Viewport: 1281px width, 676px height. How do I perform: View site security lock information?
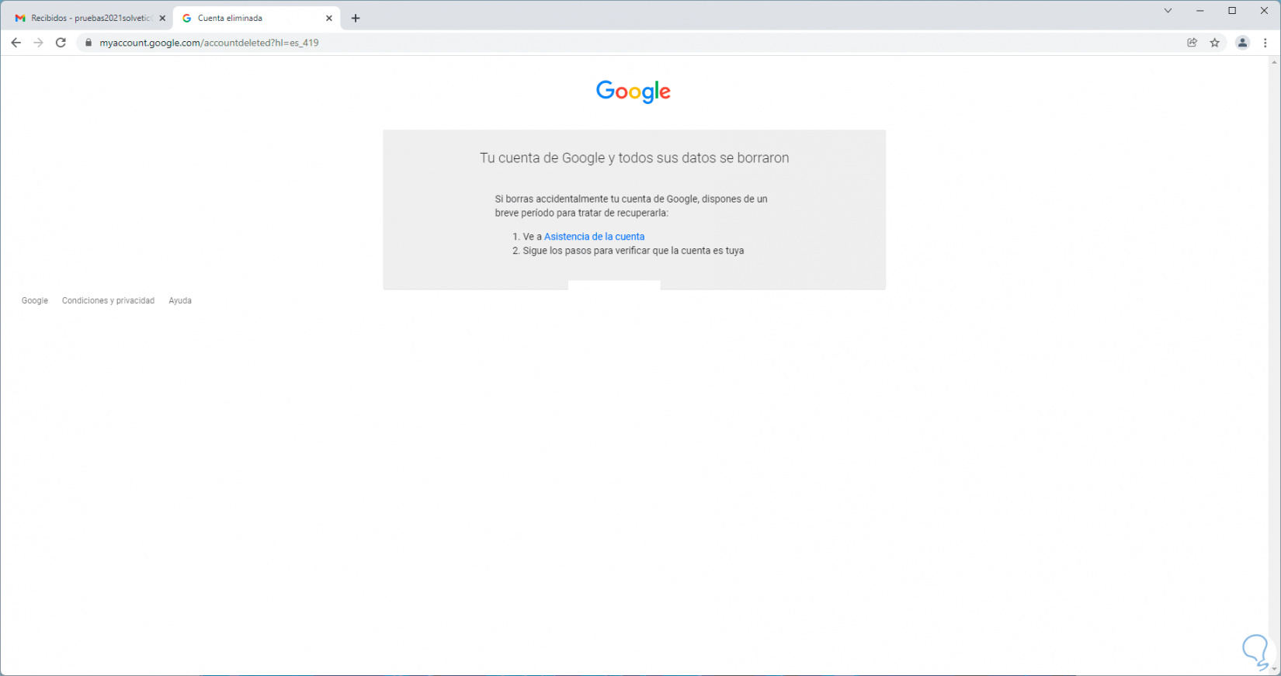[88, 43]
